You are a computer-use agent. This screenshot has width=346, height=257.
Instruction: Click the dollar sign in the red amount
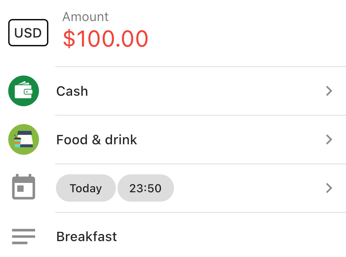(x=69, y=38)
